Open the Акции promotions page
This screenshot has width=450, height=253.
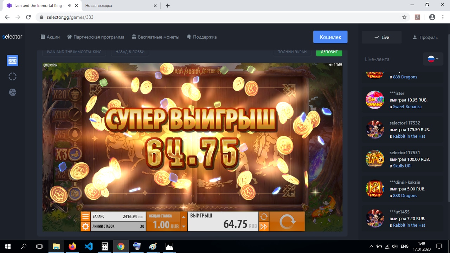pos(50,37)
